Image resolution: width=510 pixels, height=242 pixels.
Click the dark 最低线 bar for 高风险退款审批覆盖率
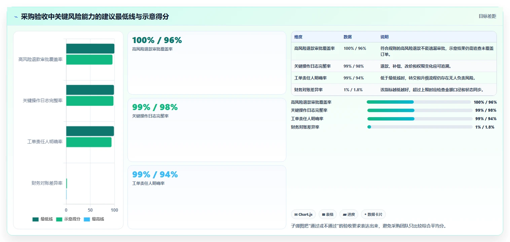(90, 48)
